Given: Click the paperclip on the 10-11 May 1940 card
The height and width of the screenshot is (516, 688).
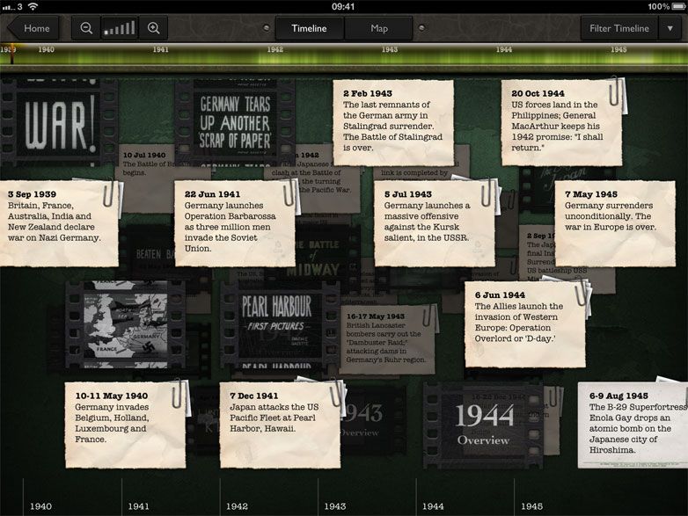Looking at the screenshot, I should [179, 394].
